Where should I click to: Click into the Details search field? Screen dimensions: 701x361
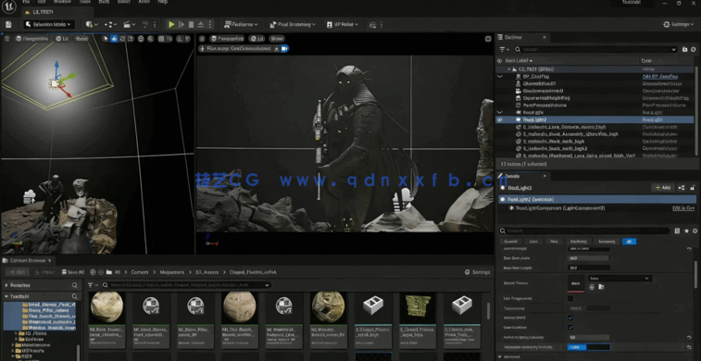584,231
